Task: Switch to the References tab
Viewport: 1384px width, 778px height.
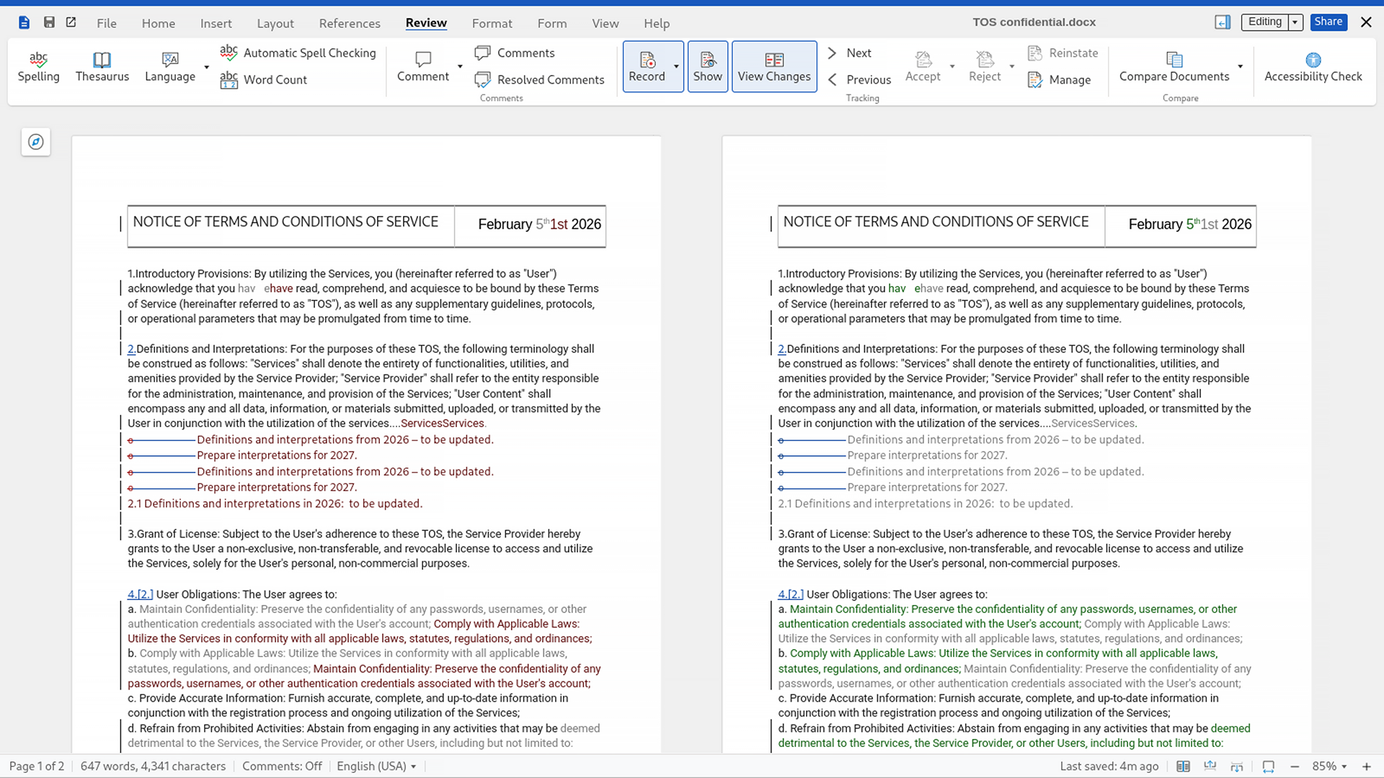Action: tap(350, 23)
